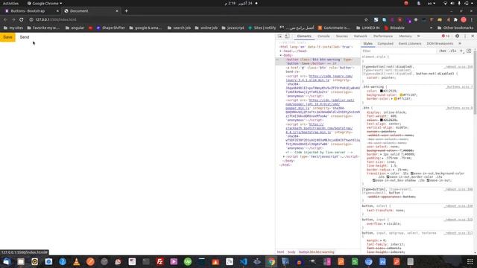Screen dimensions: 477x268
Task: Open the cdn.jsdelivr.net popper script link
Action: tap(320, 104)
